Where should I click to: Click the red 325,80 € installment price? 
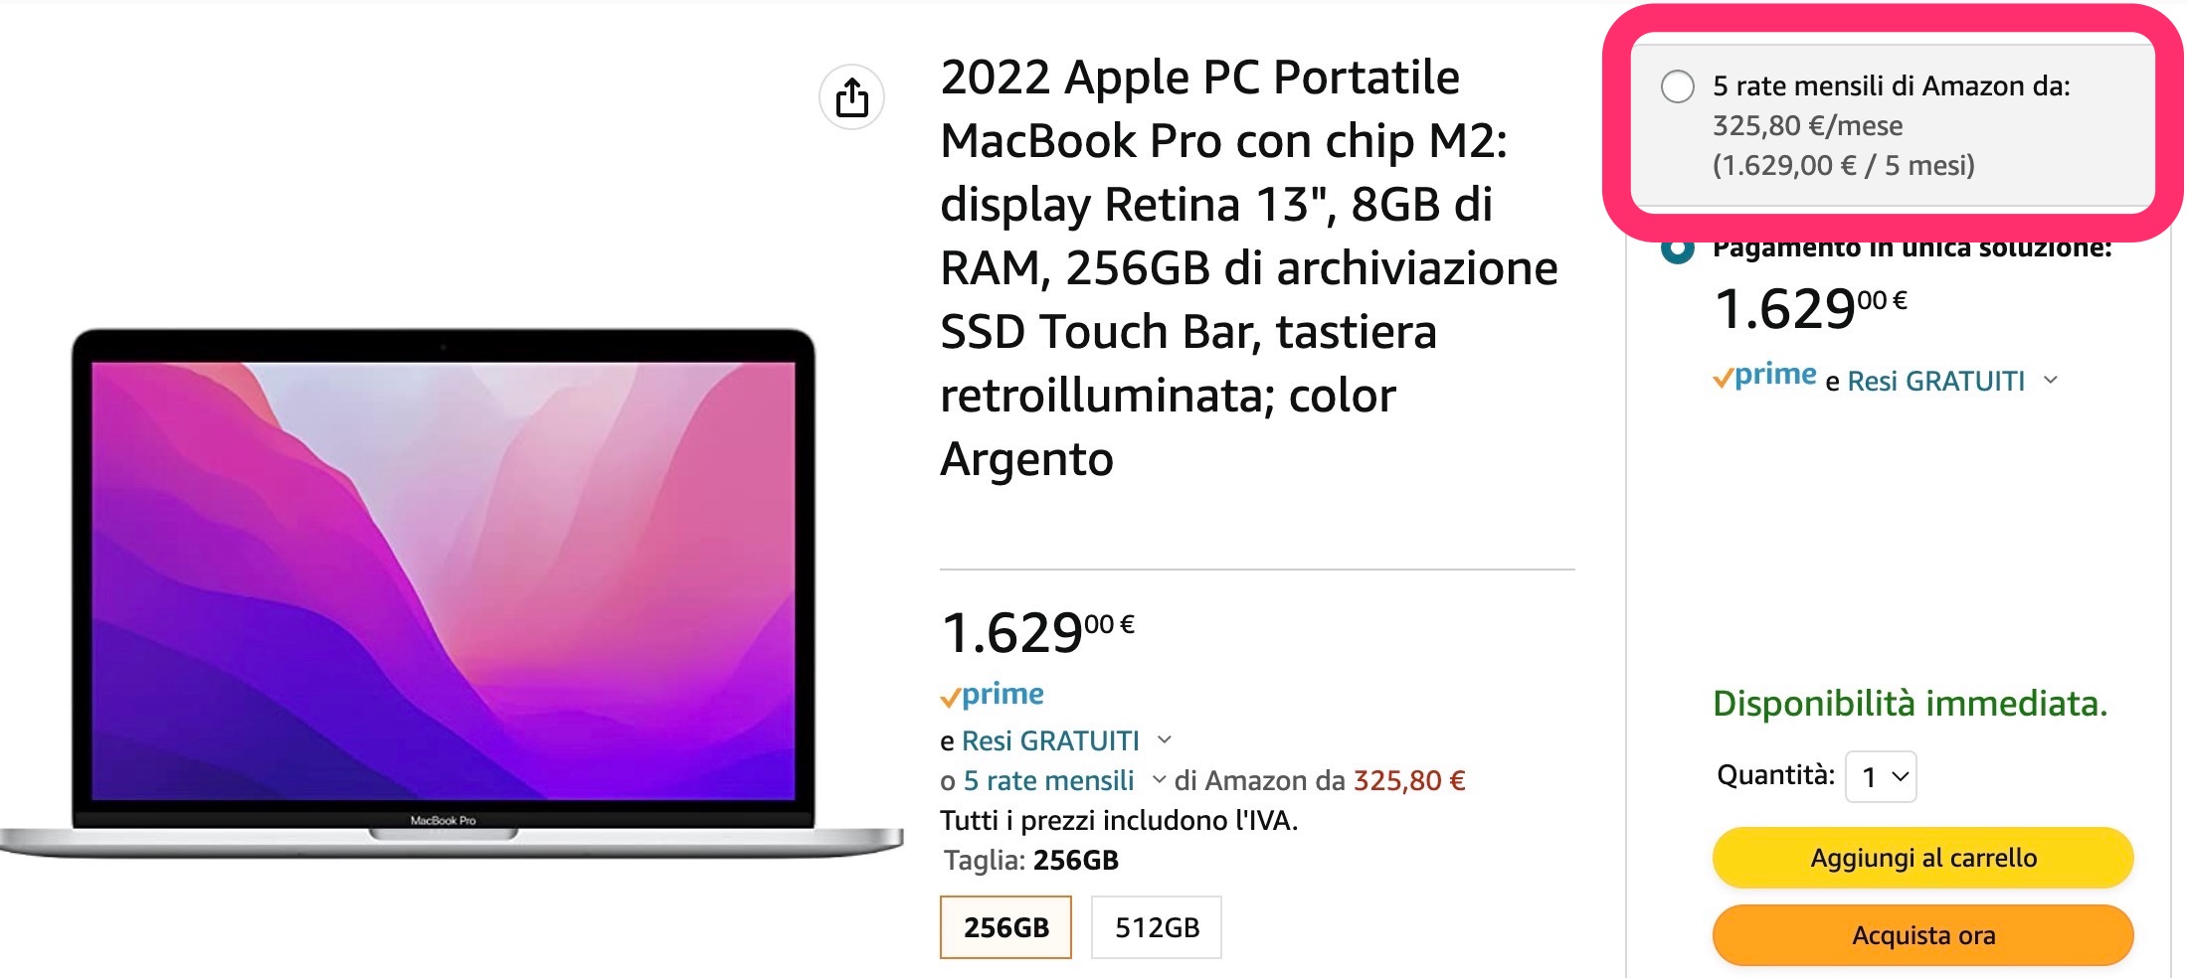(x=1409, y=781)
